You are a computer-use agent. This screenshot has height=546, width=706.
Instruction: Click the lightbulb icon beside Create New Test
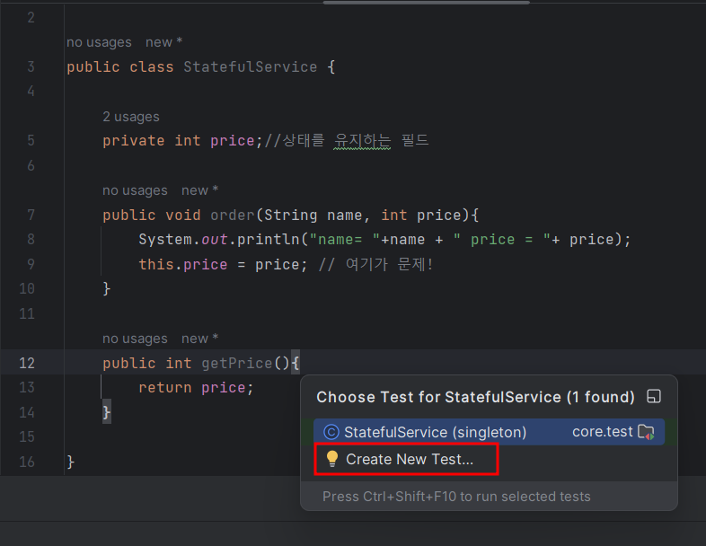click(x=332, y=459)
